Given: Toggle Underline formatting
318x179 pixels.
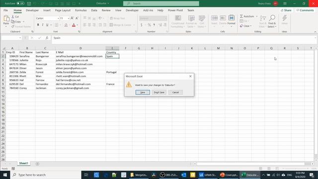Looking at the screenshot, I should coord(47,25).
